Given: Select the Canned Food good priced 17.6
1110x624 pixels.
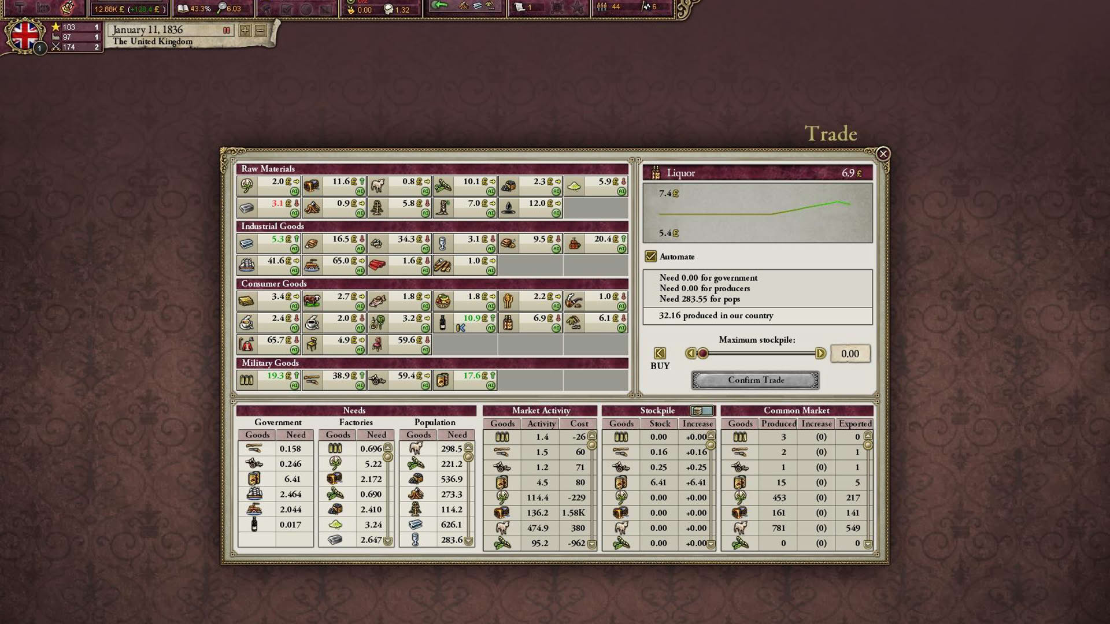Looking at the screenshot, I should tap(465, 380).
